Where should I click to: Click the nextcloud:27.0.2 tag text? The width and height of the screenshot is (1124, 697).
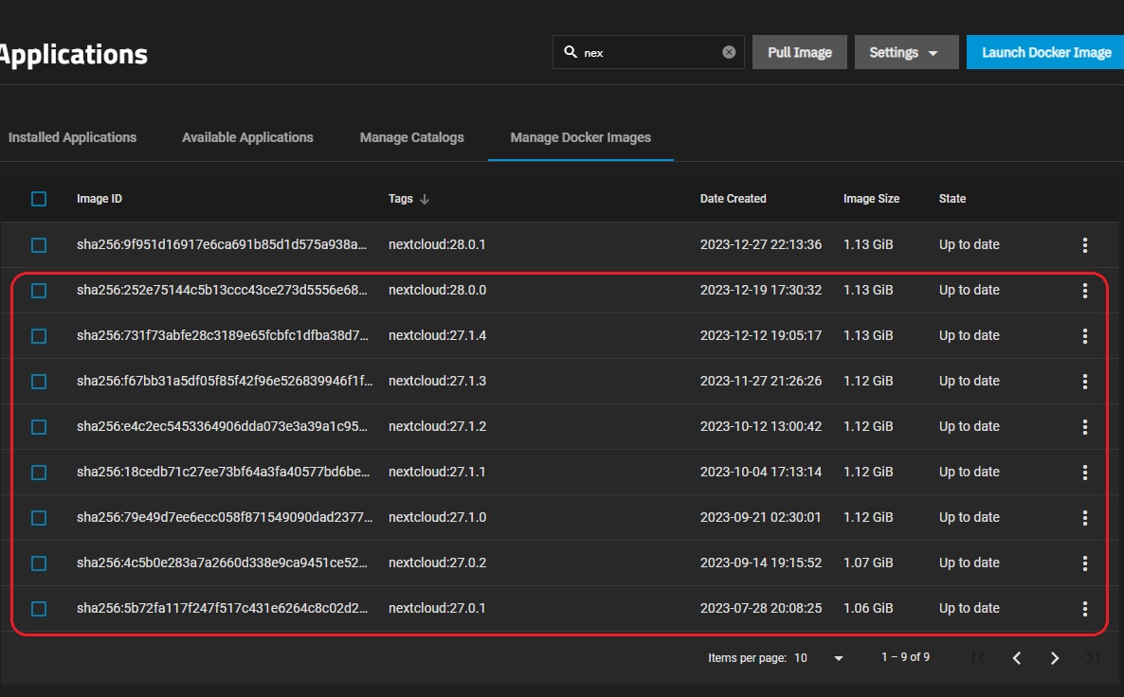pos(437,563)
